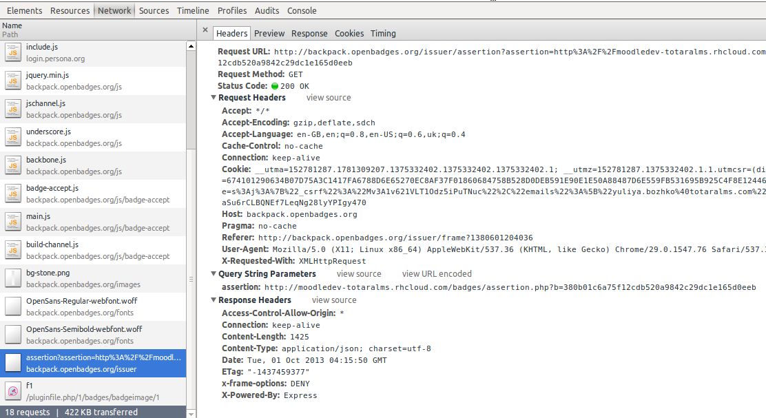Click view source next to Request Headers
The height and width of the screenshot is (418, 766).
(x=329, y=98)
